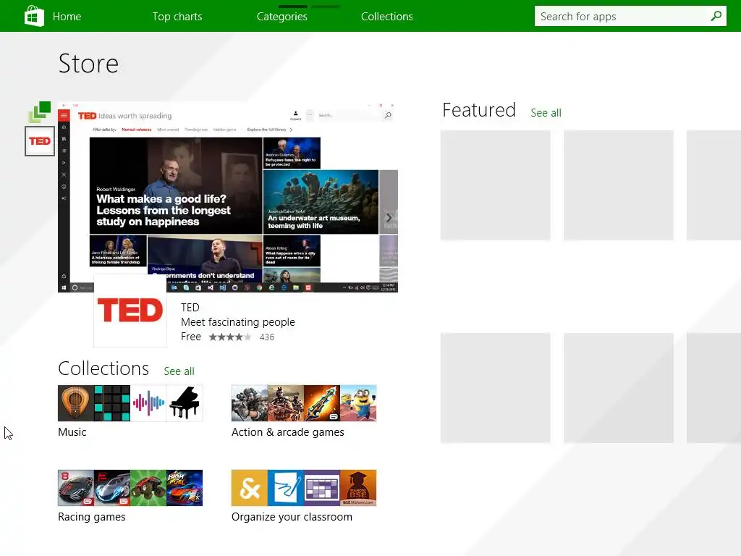741x556 pixels.
Task: Click the TED 'Free' price label
Action: pos(191,337)
